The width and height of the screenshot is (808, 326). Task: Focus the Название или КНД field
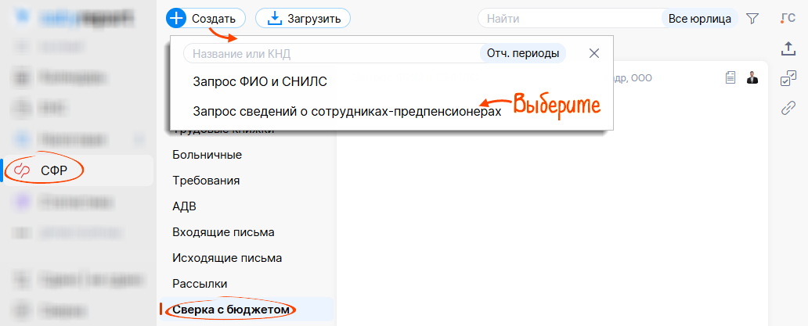(x=329, y=53)
